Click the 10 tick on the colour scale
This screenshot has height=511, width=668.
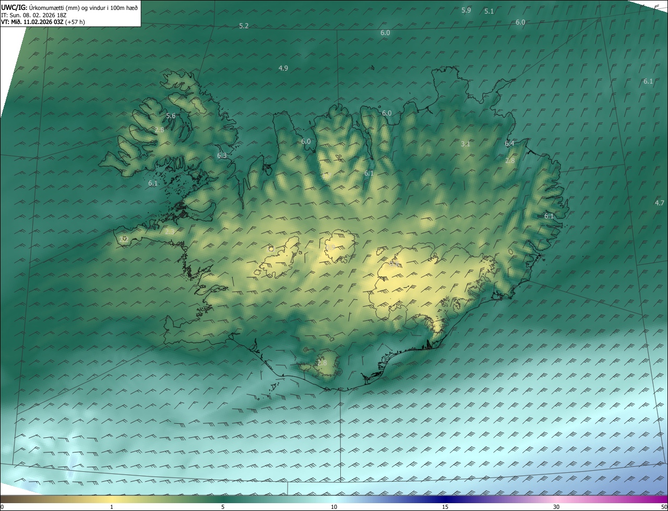tap(334, 507)
